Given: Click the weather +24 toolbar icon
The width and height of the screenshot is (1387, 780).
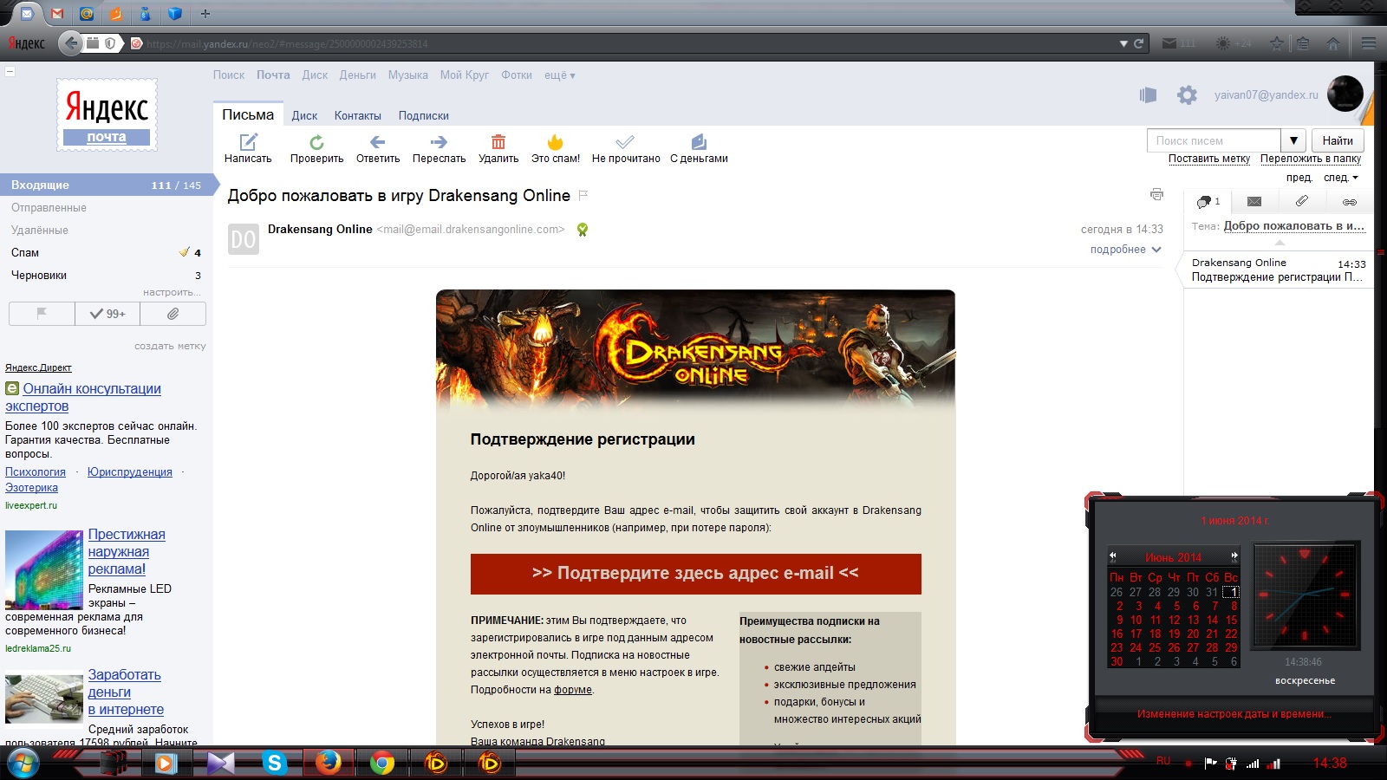Looking at the screenshot, I should (x=1234, y=43).
